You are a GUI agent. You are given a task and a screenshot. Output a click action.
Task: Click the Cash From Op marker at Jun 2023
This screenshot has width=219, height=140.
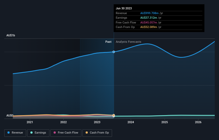click(114, 115)
